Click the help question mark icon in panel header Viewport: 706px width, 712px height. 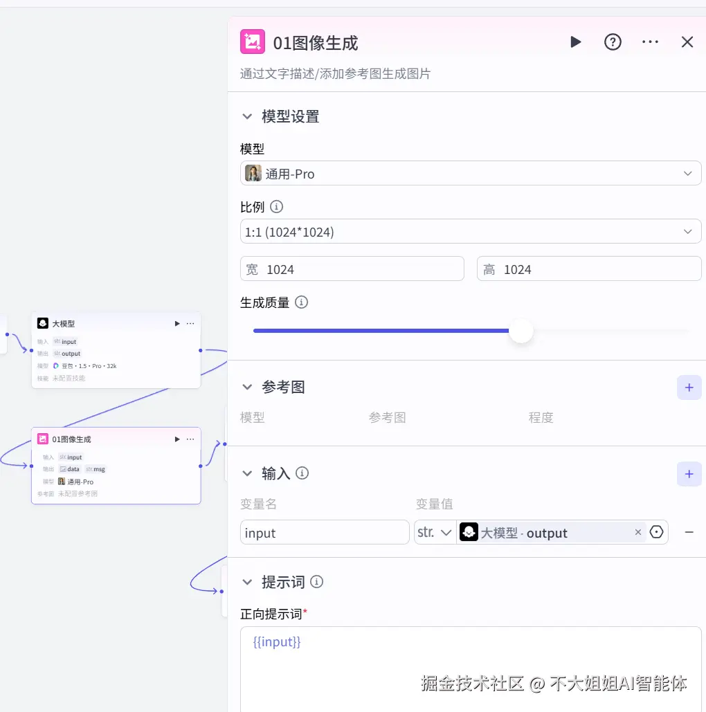coord(613,42)
